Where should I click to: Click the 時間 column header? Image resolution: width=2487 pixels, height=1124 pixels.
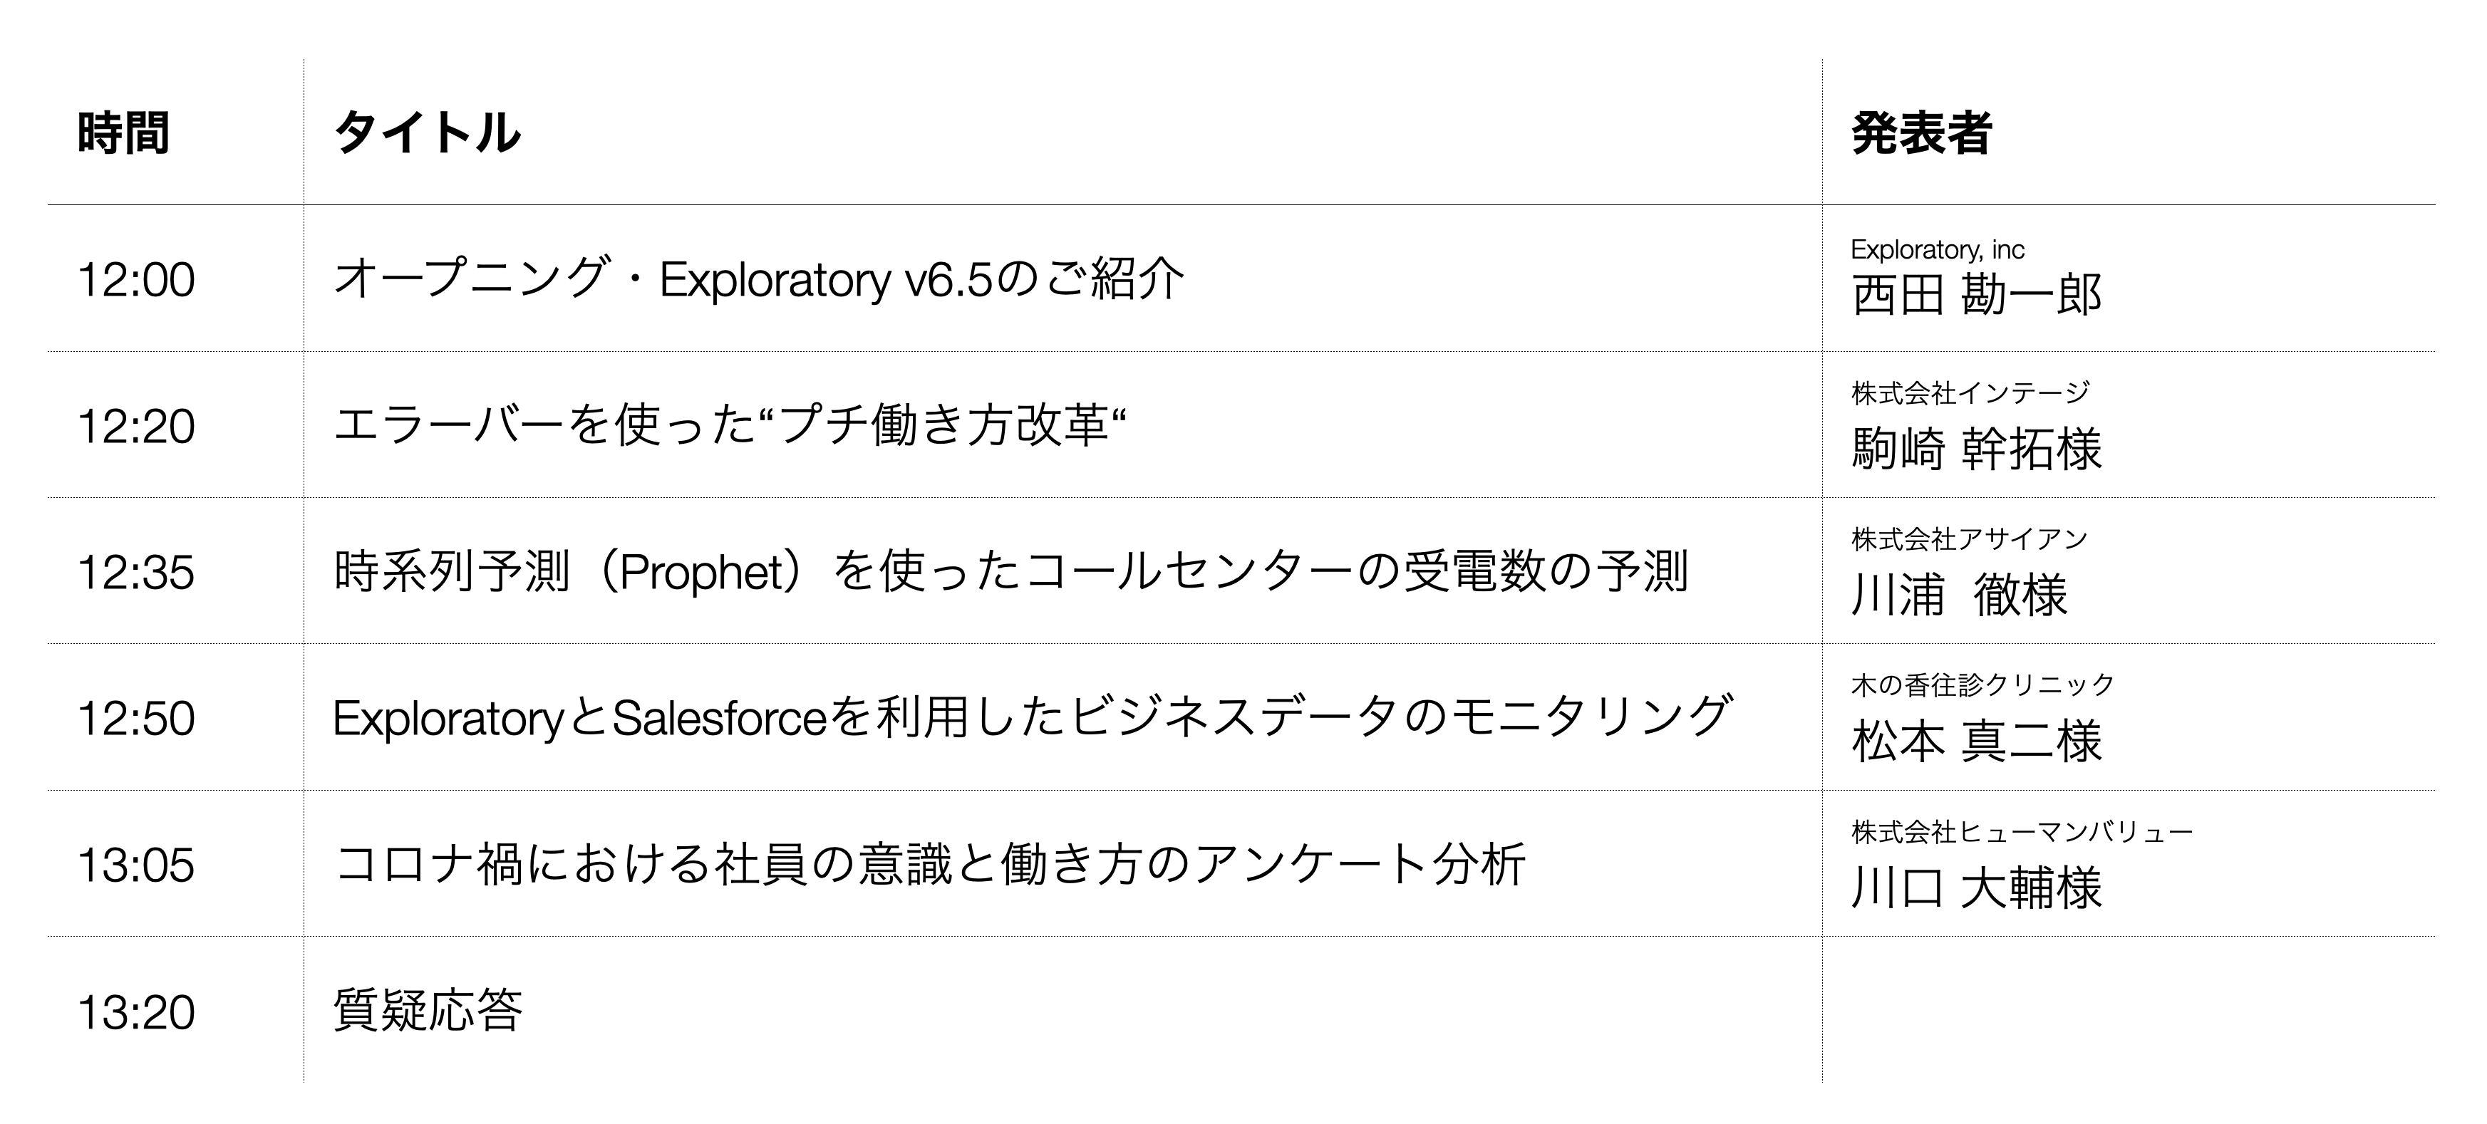123,133
